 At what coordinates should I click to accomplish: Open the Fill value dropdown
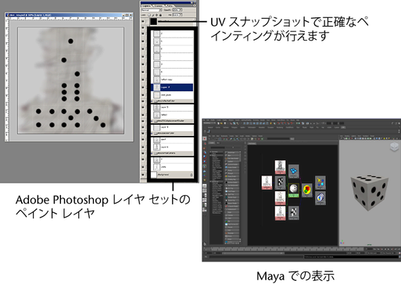[x=177, y=15]
